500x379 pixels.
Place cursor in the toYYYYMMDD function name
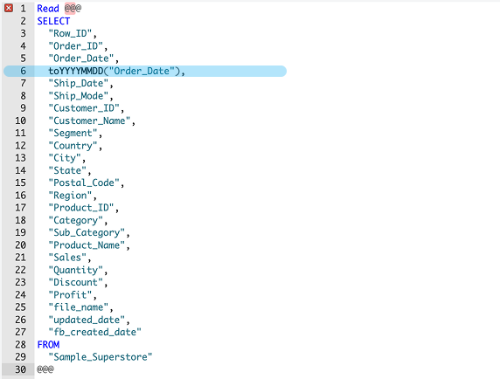[75, 71]
